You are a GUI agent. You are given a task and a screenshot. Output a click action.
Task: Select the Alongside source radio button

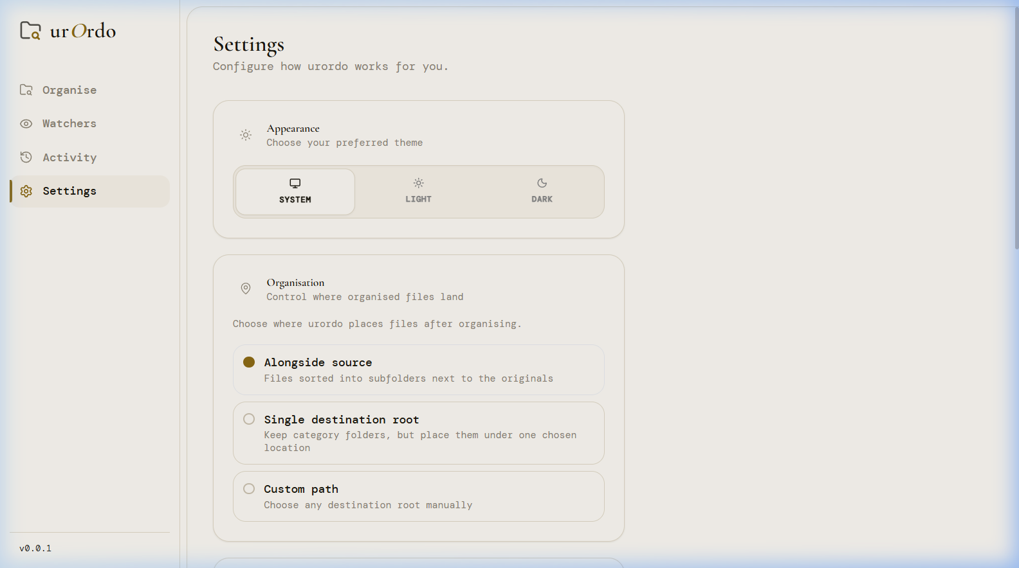tap(249, 362)
